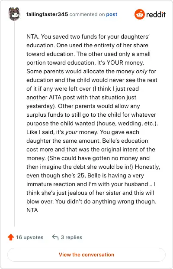Open the '3 replies' label

71,237
